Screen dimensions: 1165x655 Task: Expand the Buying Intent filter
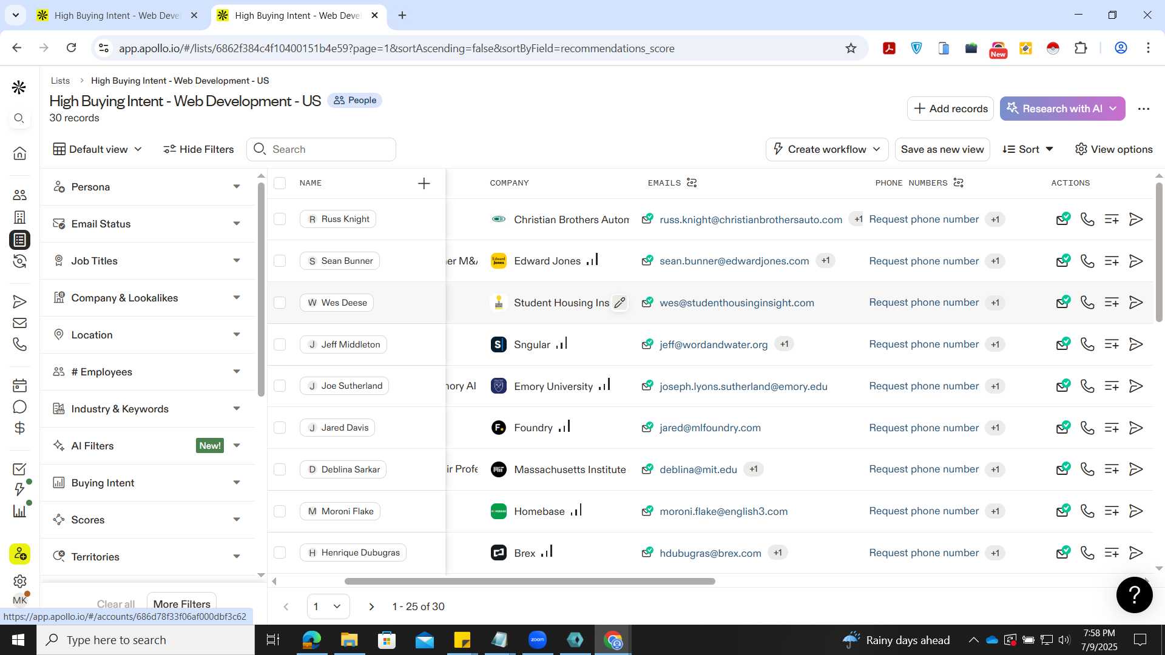point(147,483)
